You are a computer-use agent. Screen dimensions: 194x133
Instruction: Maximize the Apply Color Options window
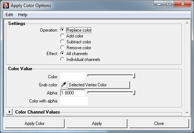pyautogui.click(x=169, y=4)
